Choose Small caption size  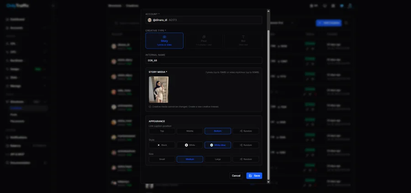tap(162, 159)
